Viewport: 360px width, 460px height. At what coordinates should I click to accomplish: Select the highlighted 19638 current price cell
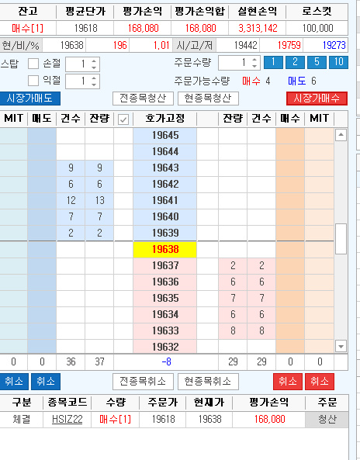click(x=165, y=249)
